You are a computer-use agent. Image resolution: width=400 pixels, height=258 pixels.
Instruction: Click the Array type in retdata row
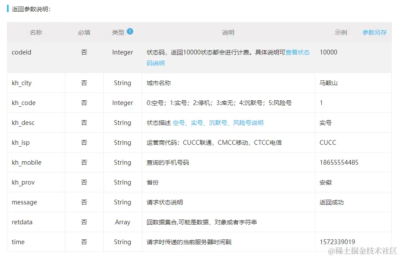coord(122,222)
